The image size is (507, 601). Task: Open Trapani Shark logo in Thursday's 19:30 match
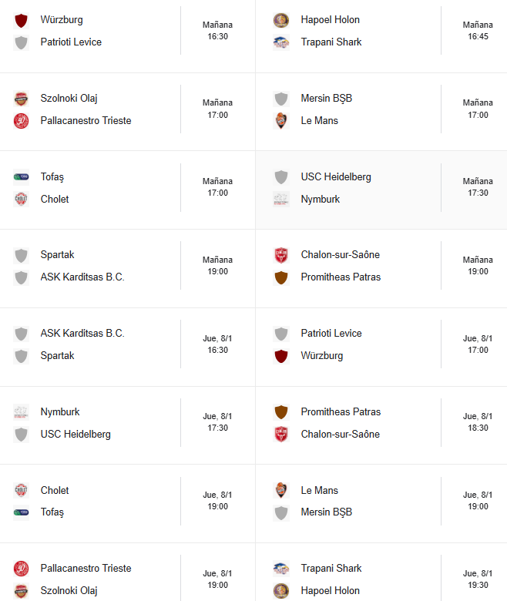(281, 569)
